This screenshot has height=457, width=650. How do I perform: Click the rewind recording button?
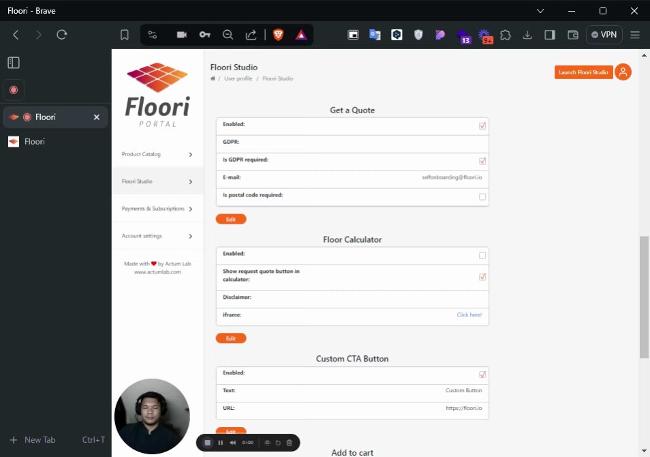(232, 443)
